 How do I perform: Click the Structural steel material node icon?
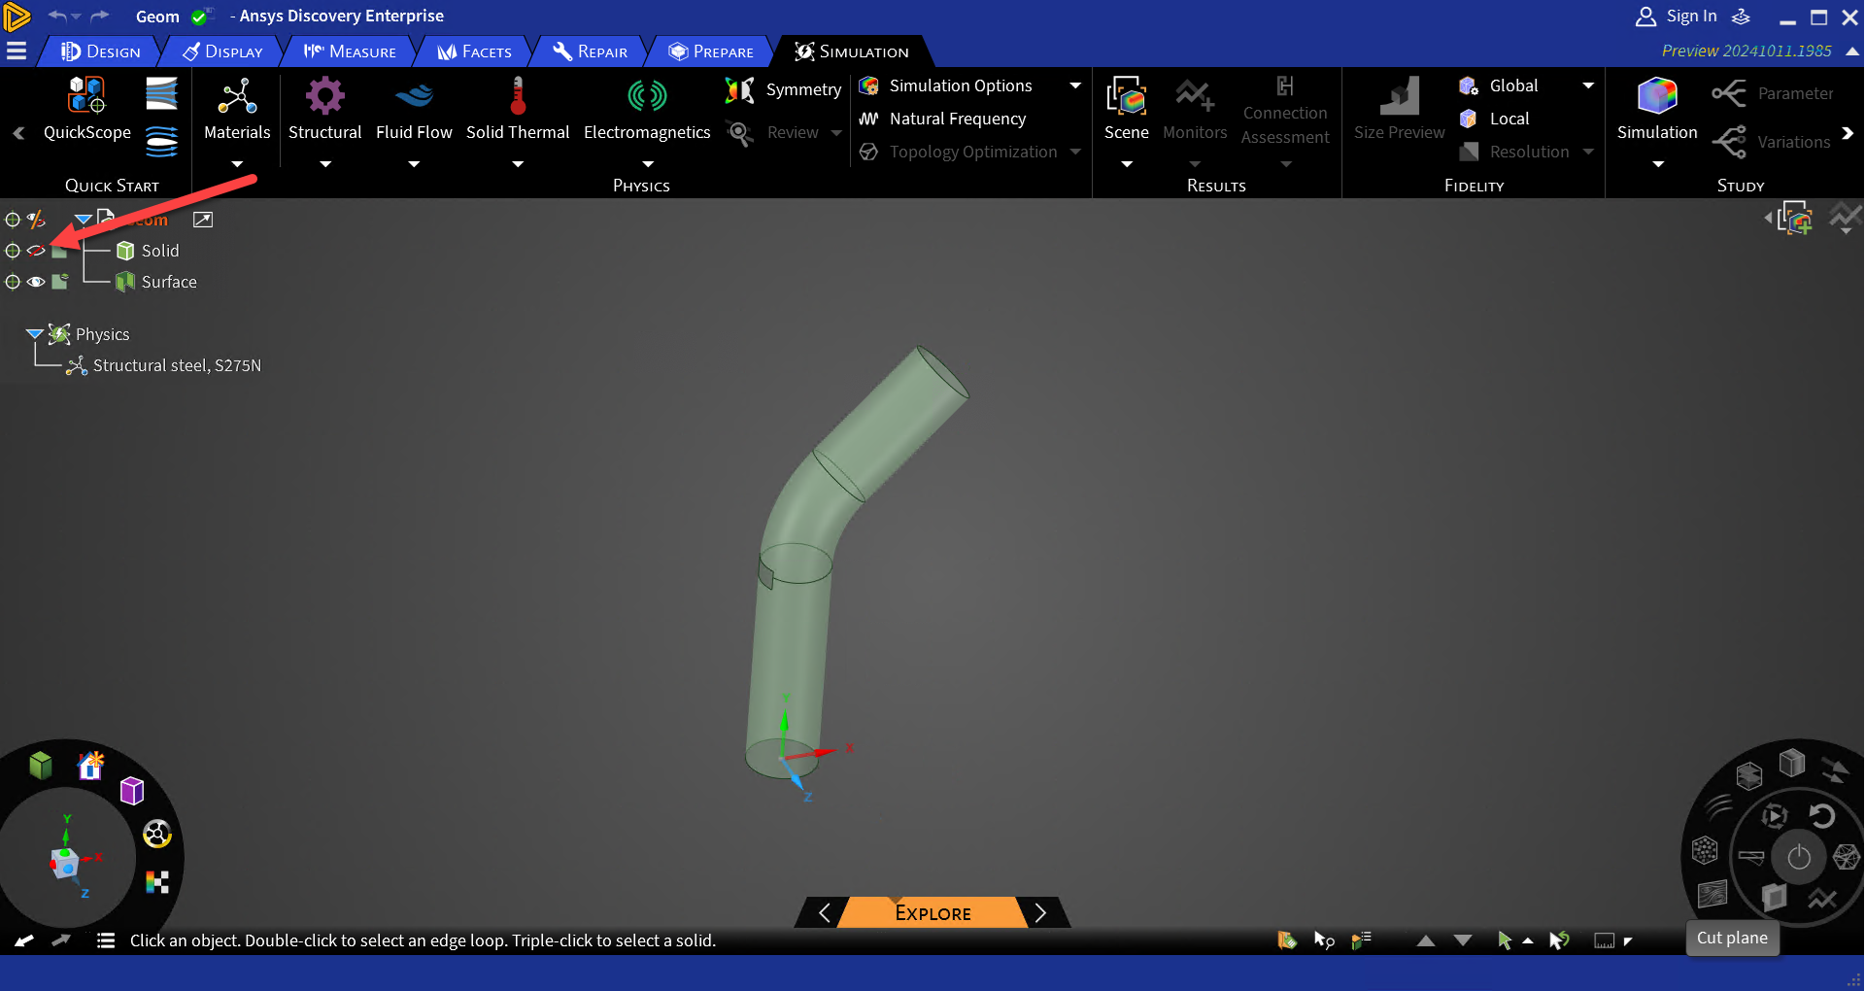coord(77,365)
